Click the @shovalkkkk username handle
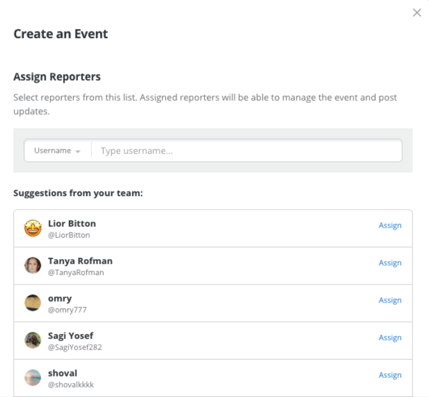 pyautogui.click(x=71, y=385)
